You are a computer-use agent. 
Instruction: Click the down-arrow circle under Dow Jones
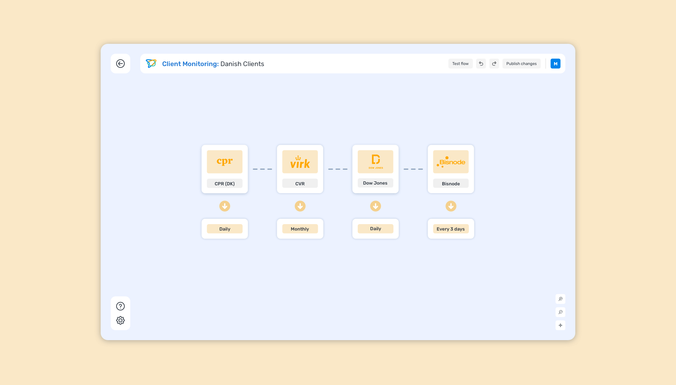coord(375,206)
